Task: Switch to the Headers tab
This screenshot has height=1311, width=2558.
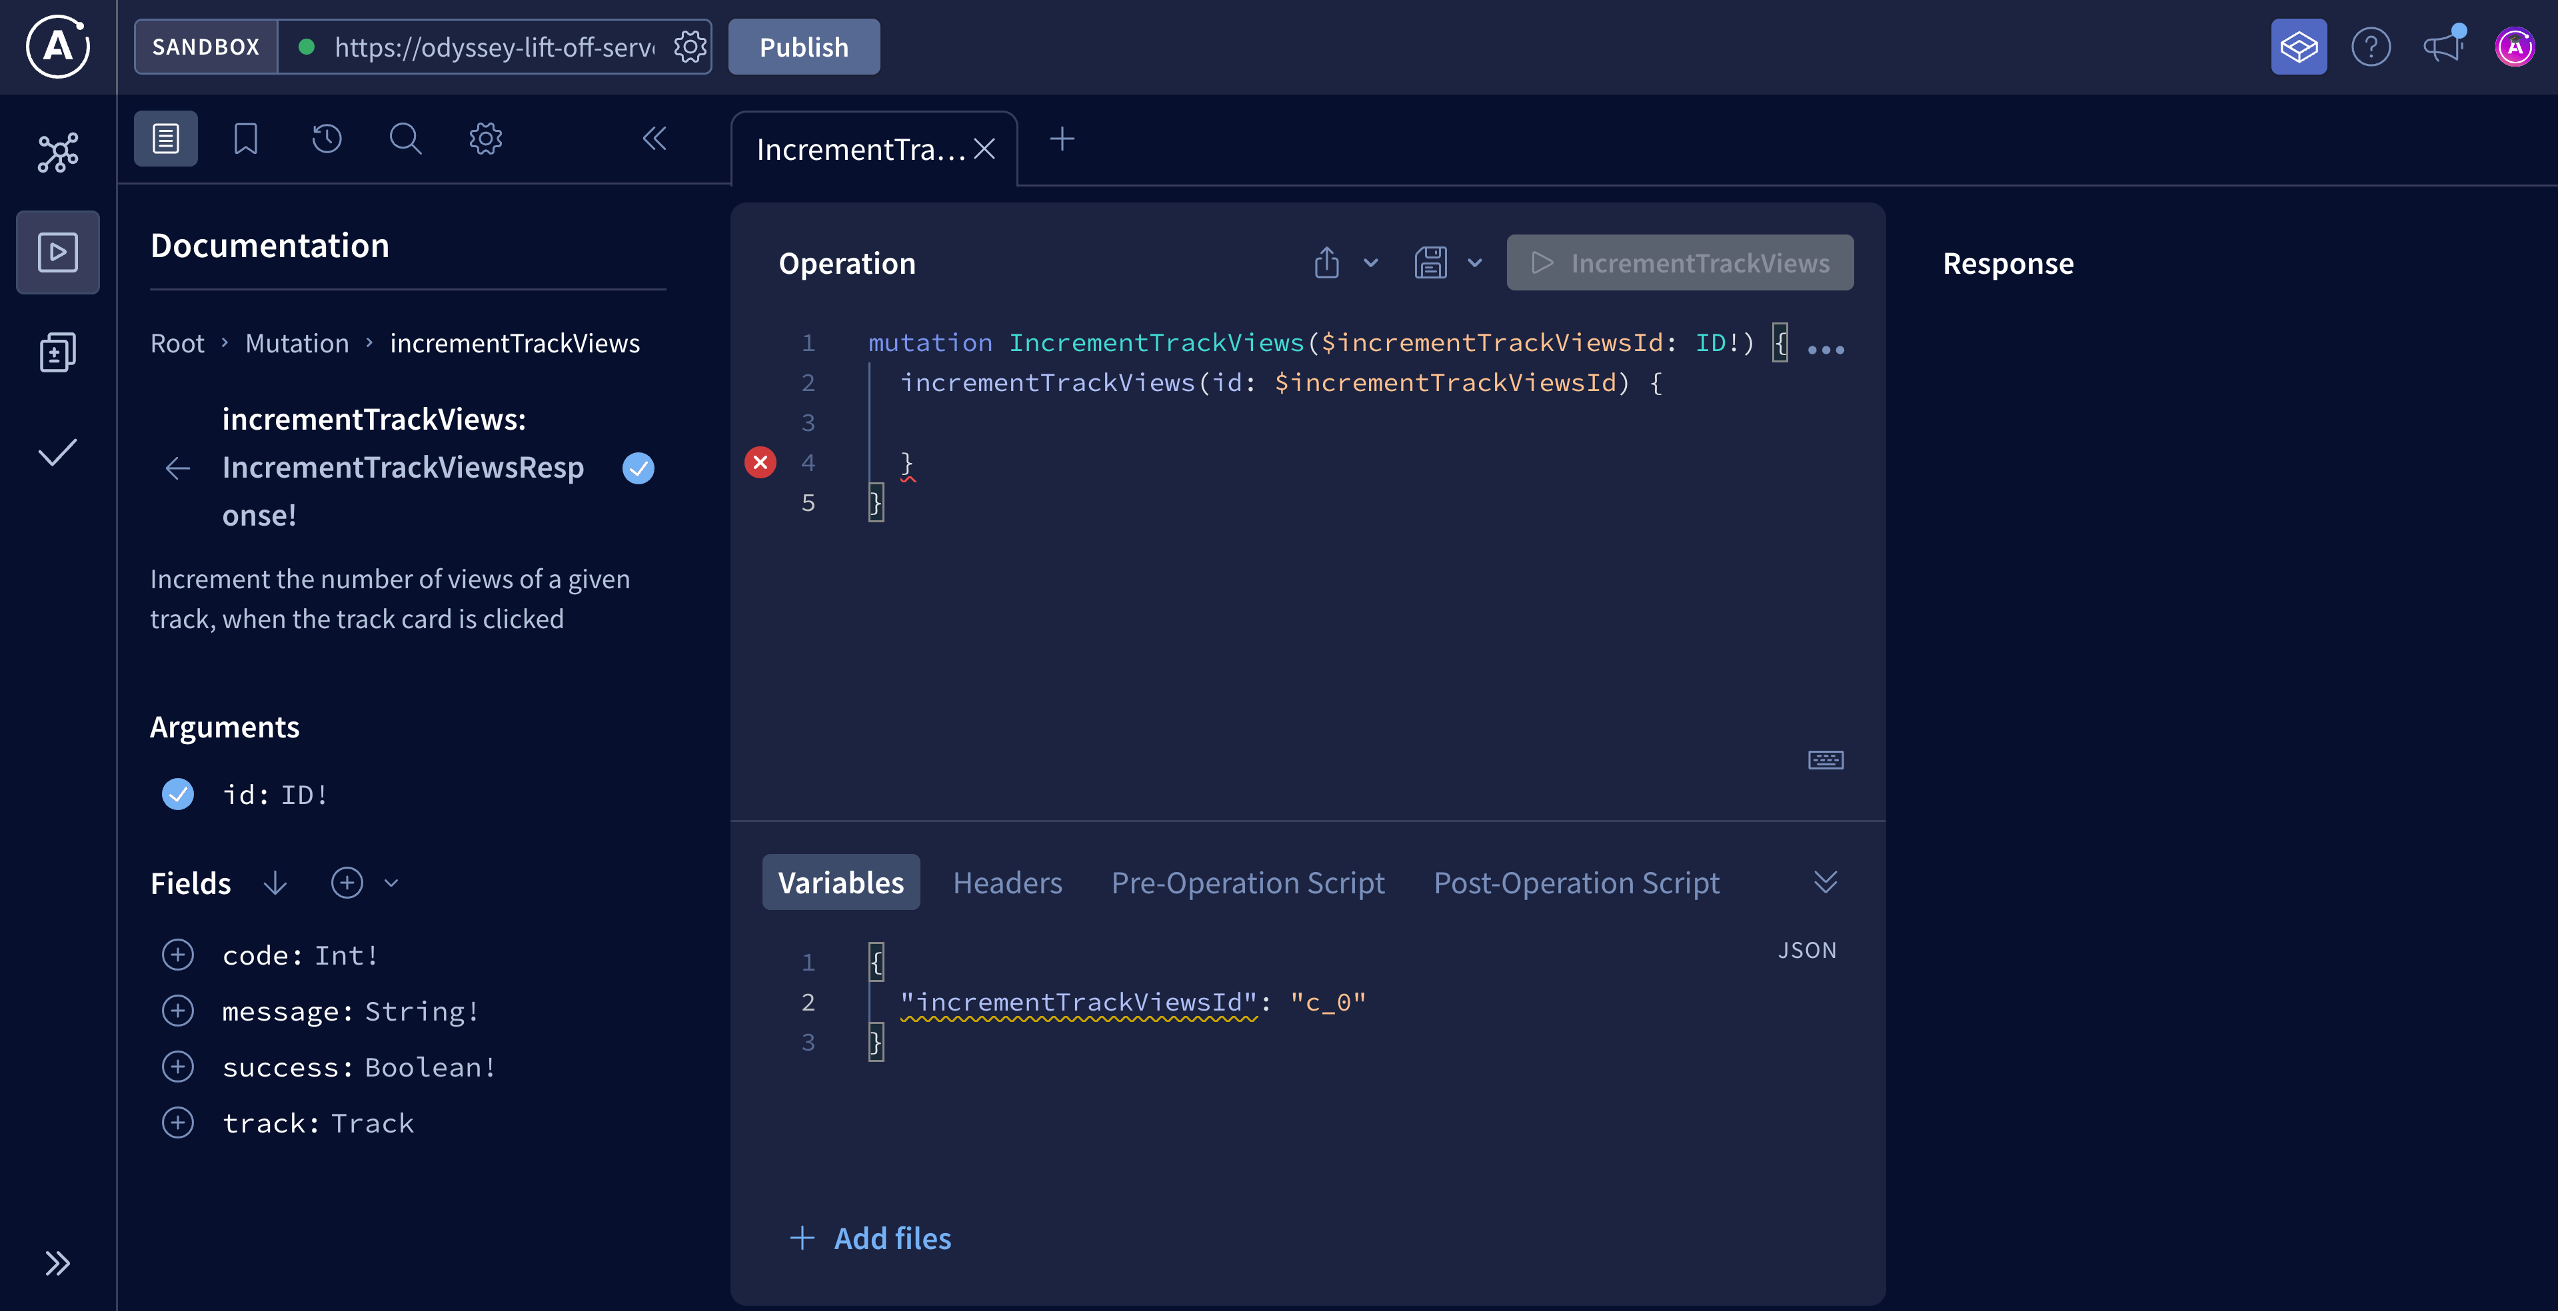Action: click(1007, 882)
